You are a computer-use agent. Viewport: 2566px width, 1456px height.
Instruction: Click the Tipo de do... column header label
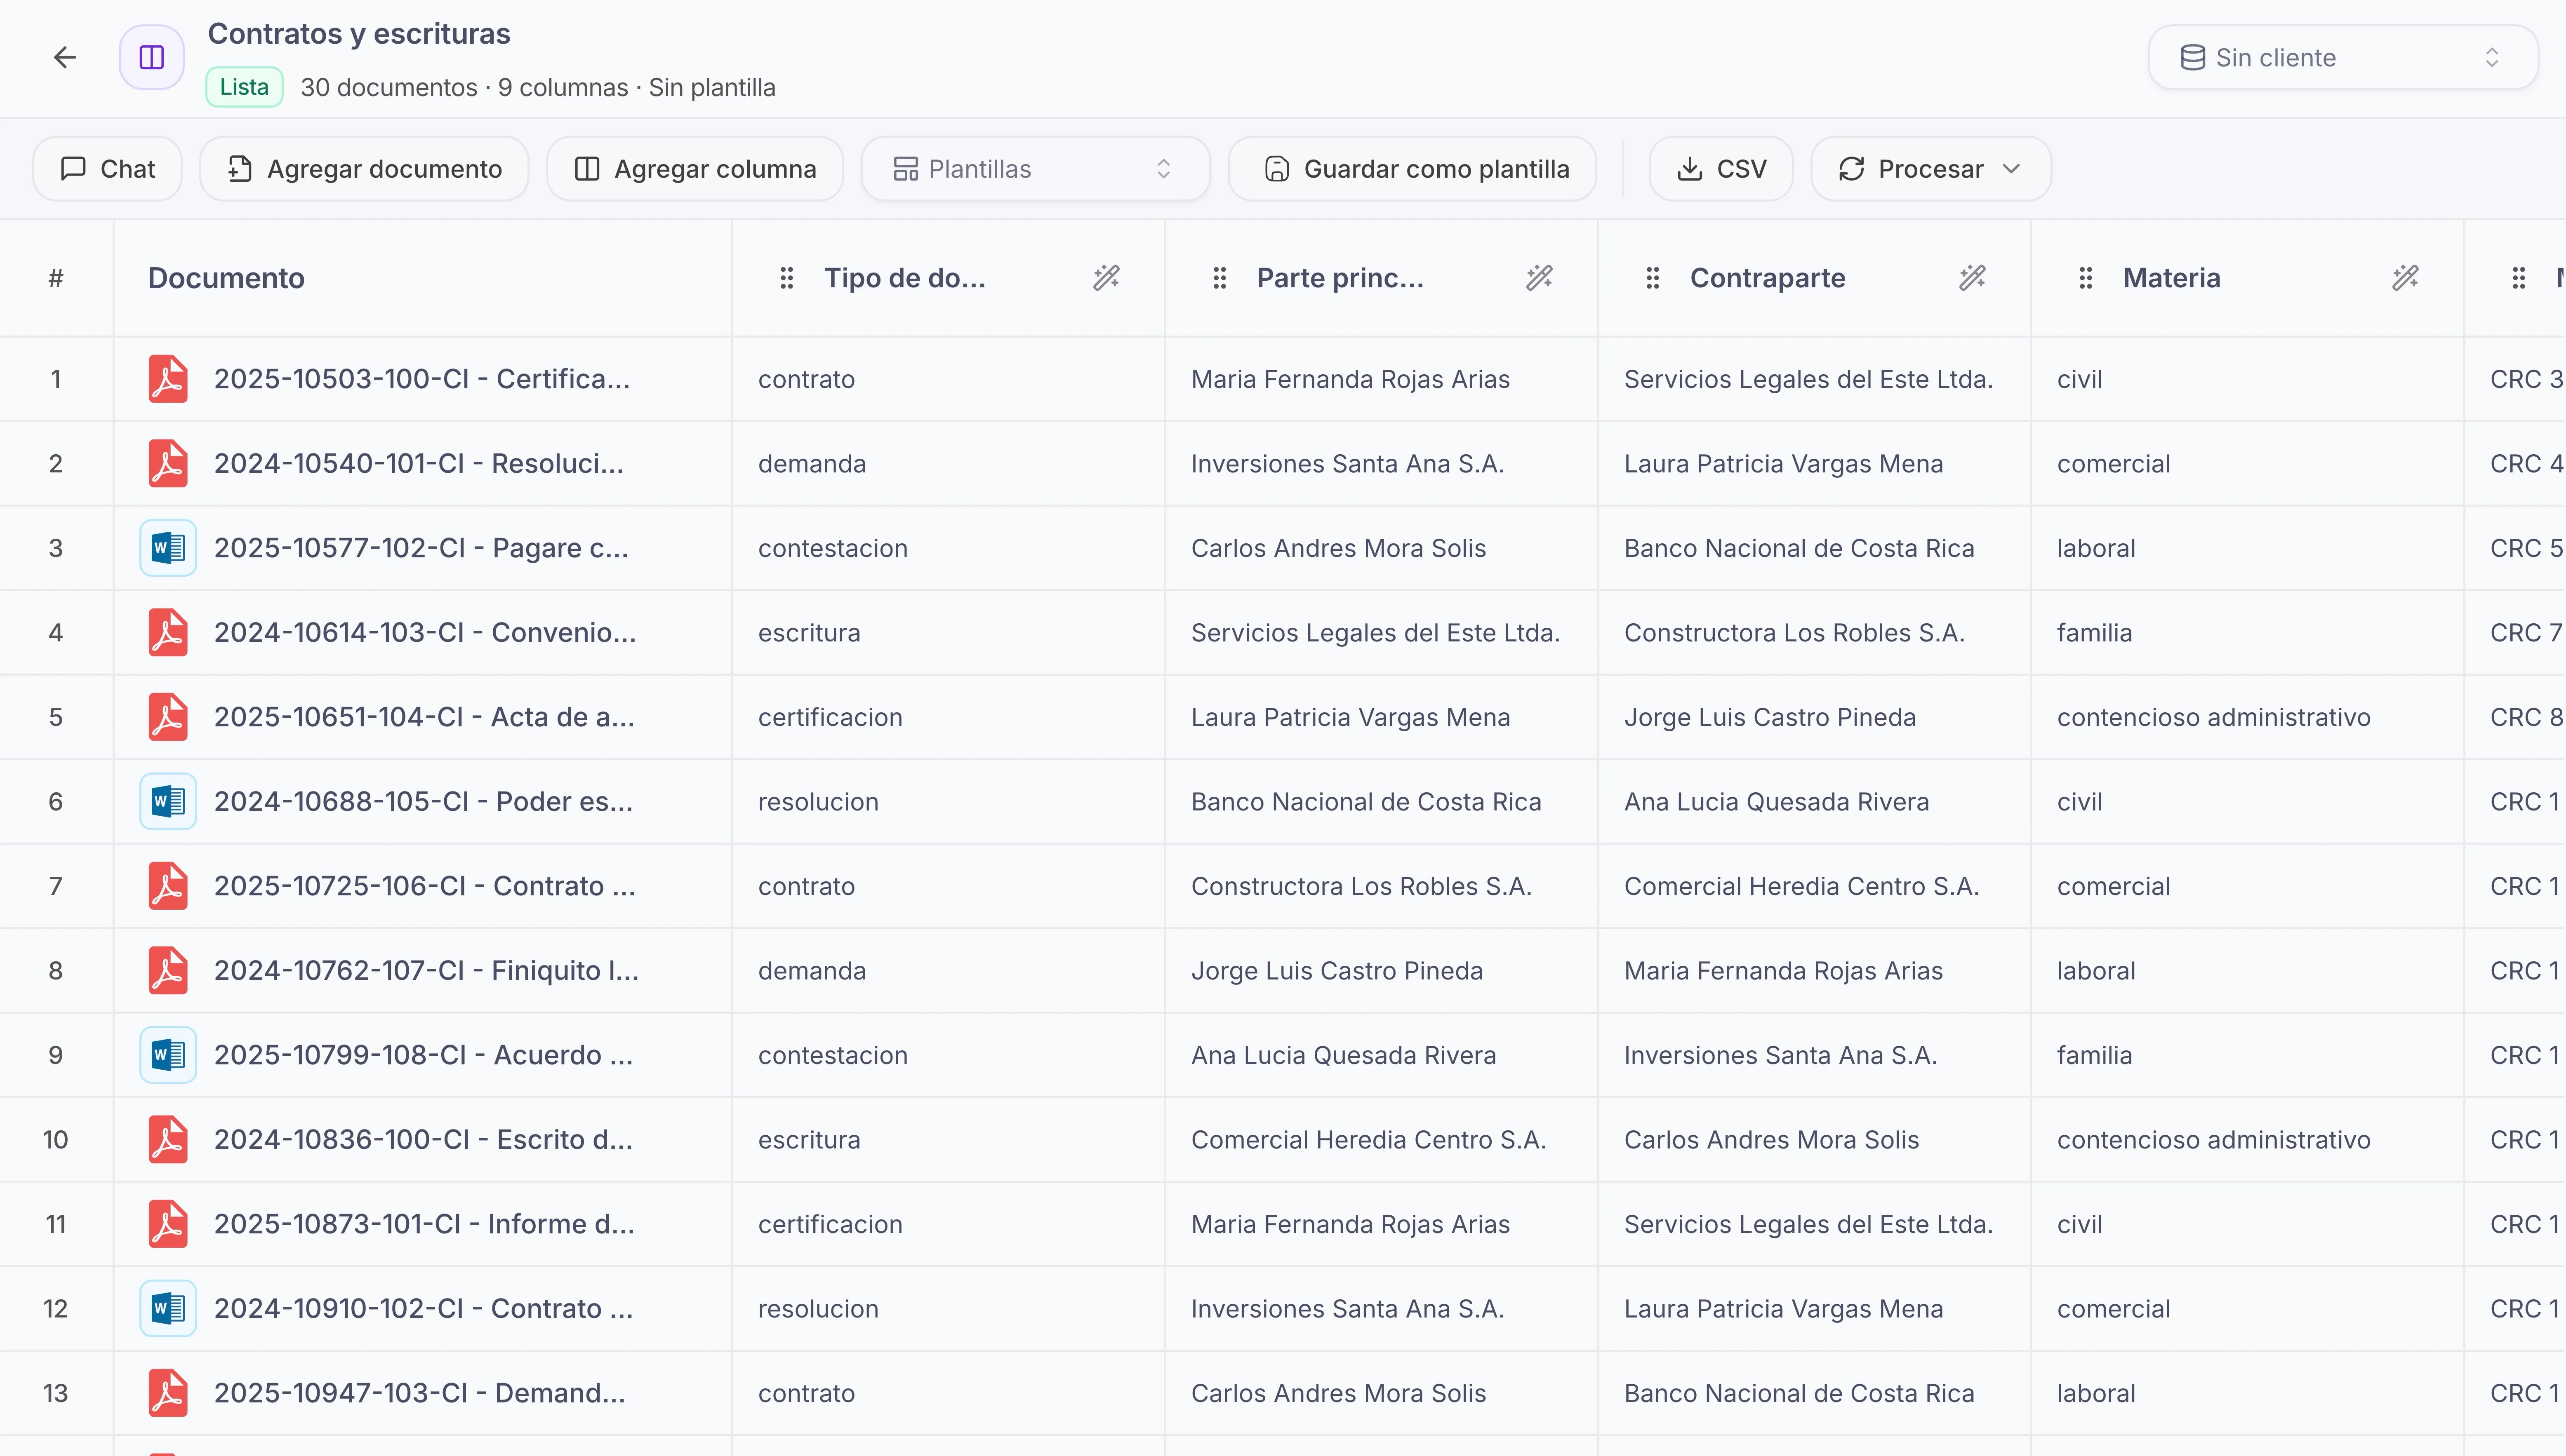coord(905,278)
